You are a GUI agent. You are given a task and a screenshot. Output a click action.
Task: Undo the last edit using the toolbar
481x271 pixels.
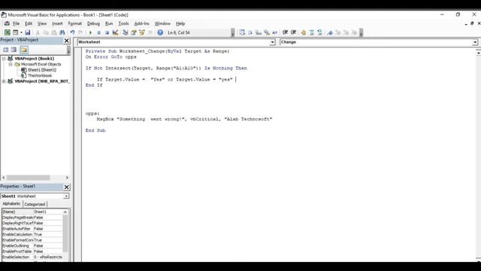click(x=72, y=32)
